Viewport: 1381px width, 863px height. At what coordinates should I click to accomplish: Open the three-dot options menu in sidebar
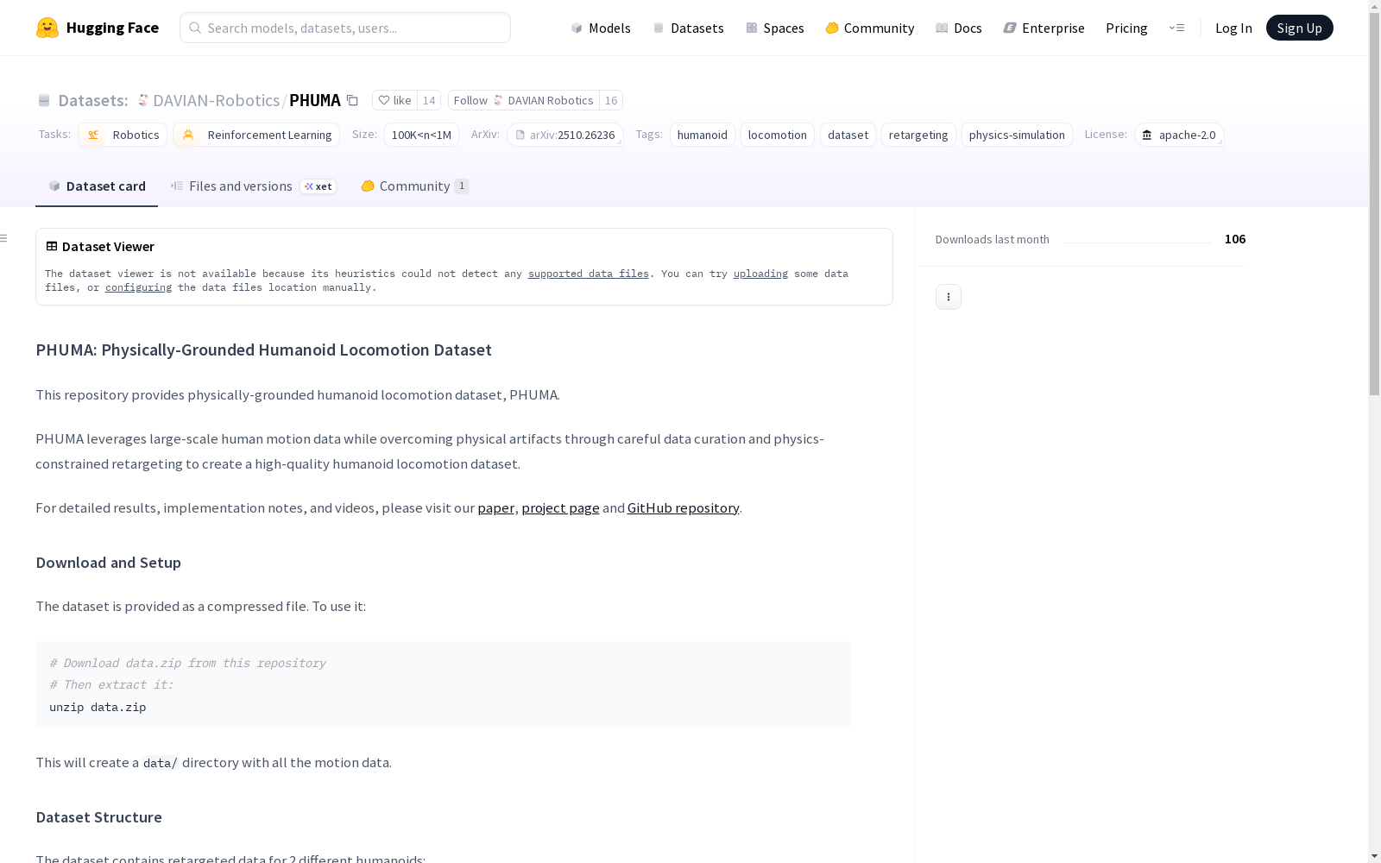point(949,297)
